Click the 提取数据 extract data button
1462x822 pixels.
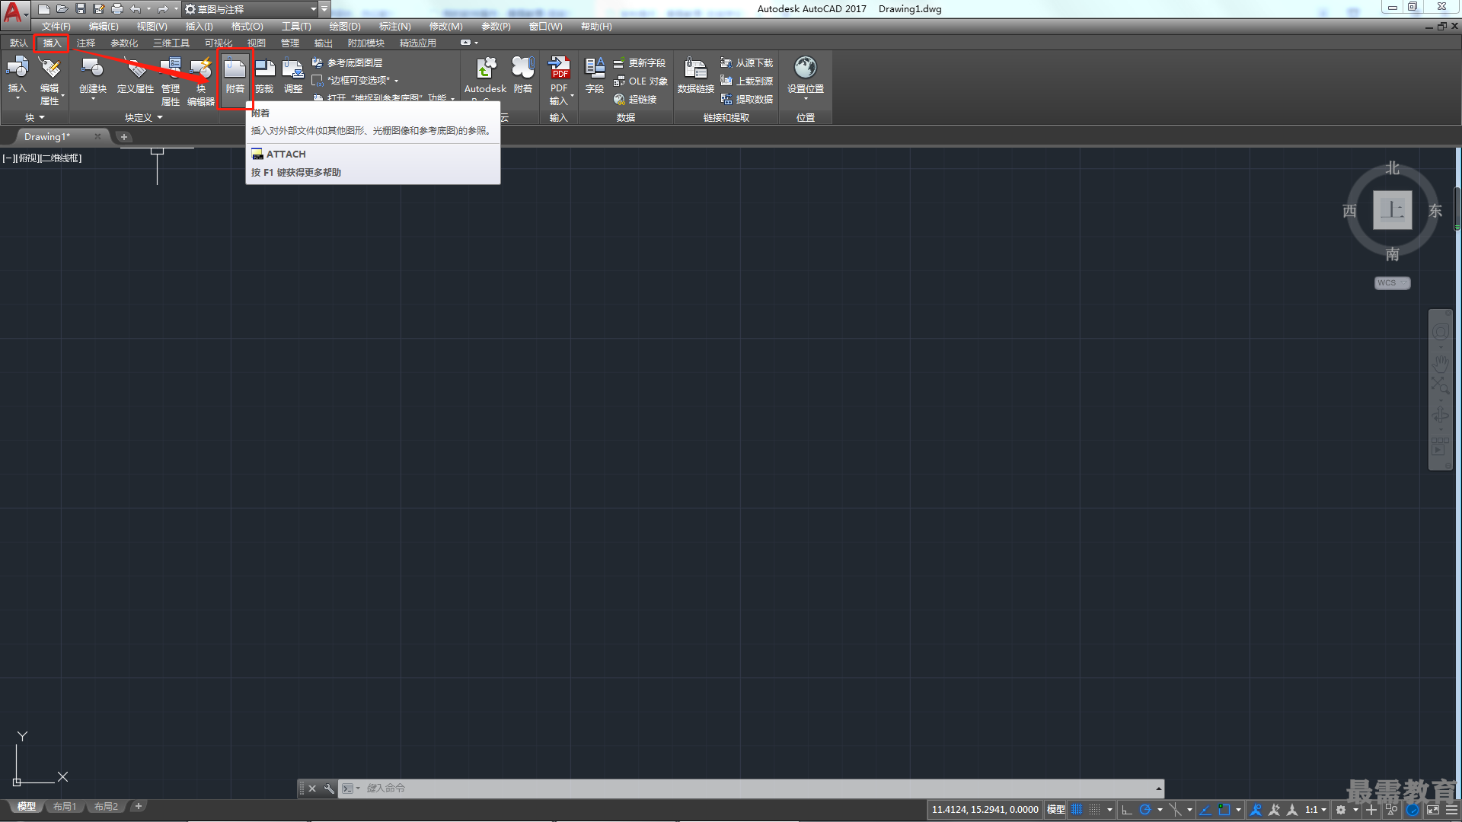tap(747, 100)
